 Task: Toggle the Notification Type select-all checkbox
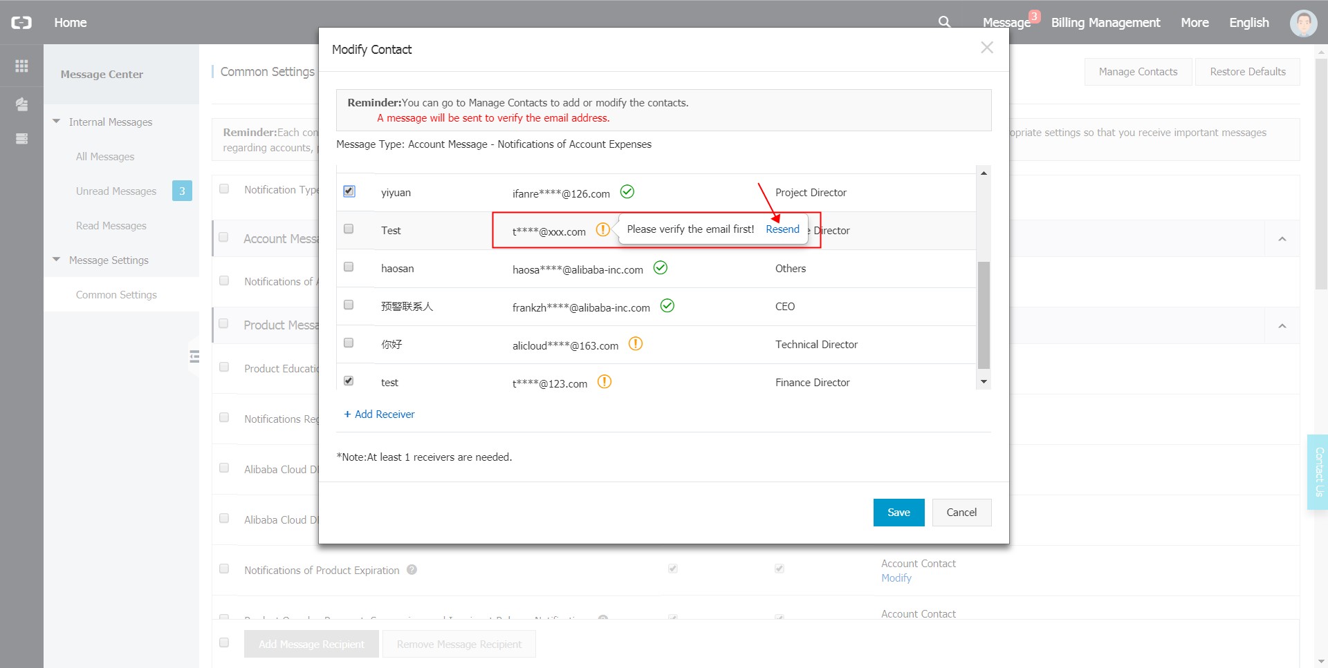(x=224, y=189)
